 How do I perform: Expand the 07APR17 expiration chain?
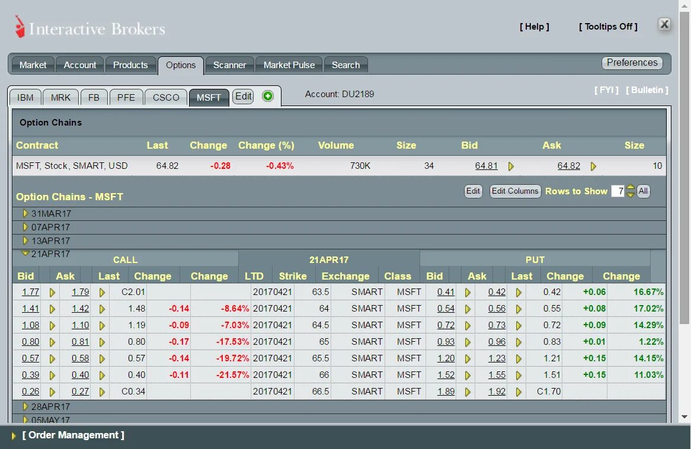25,227
